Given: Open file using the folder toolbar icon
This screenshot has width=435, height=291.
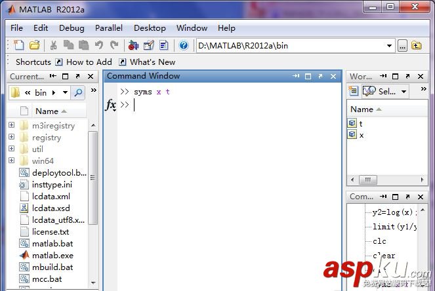Looking at the screenshot, I should (x=35, y=45).
